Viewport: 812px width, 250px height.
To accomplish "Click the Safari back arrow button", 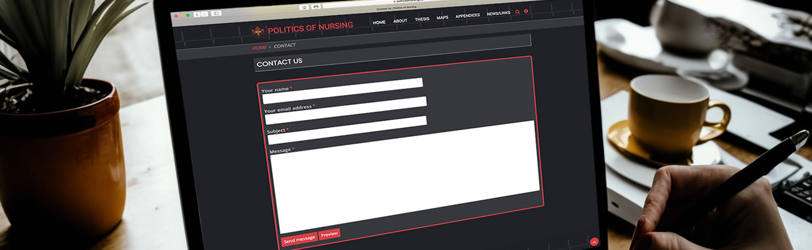I will coord(197,14).
